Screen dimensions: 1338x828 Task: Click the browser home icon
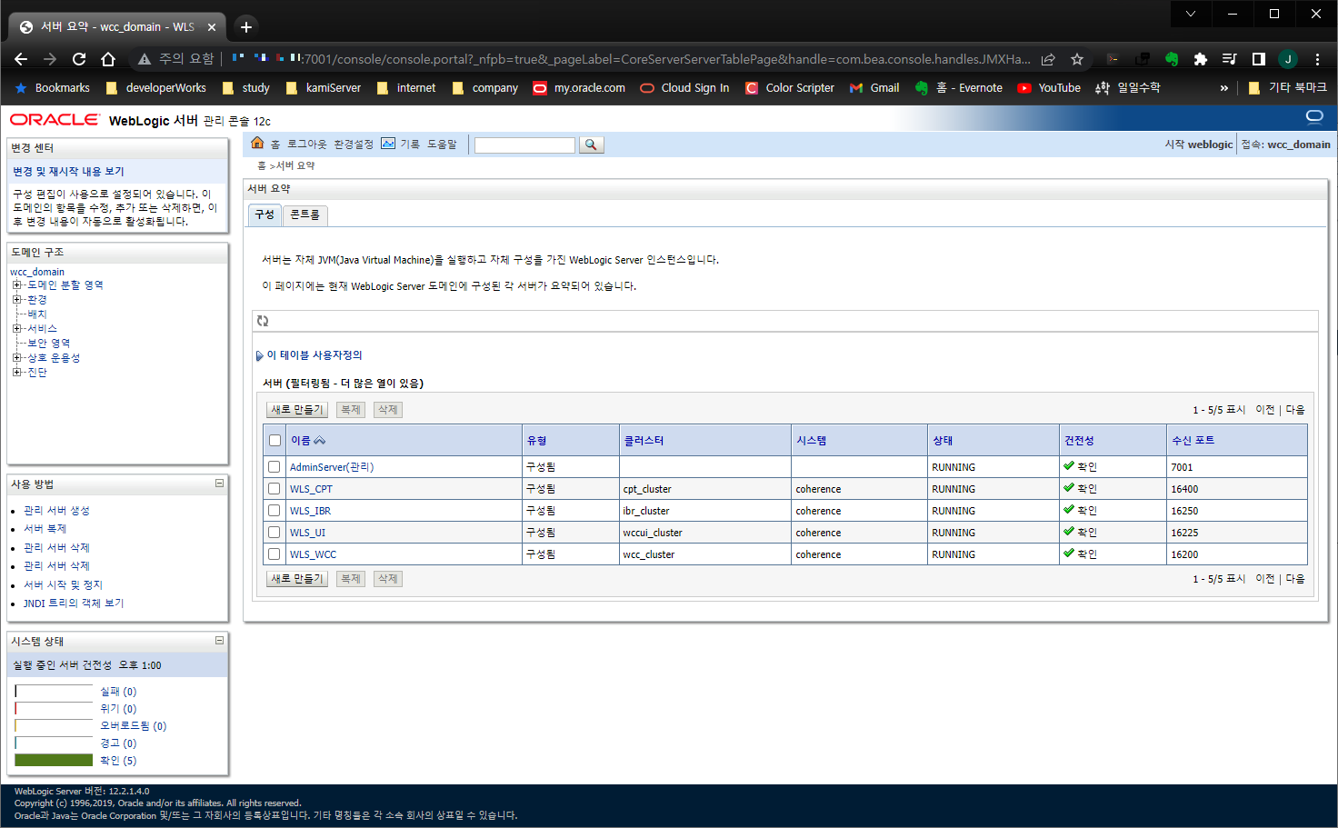108,59
